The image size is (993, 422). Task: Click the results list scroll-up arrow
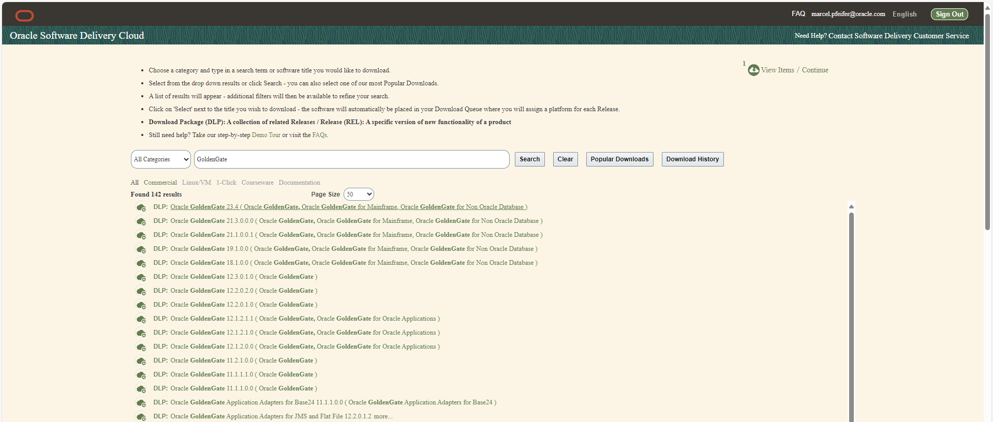pyautogui.click(x=851, y=206)
